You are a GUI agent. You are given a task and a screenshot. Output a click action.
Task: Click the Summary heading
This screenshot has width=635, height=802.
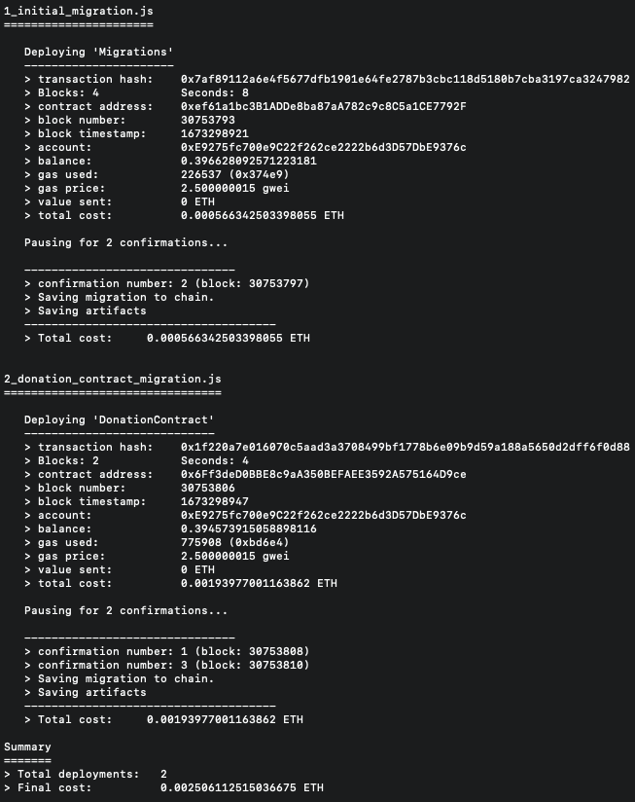click(x=27, y=747)
